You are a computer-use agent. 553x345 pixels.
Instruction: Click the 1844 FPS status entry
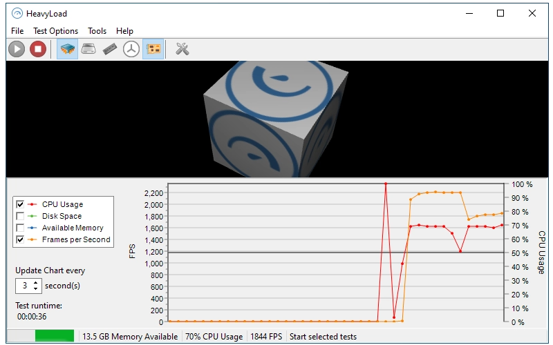[266, 337]
